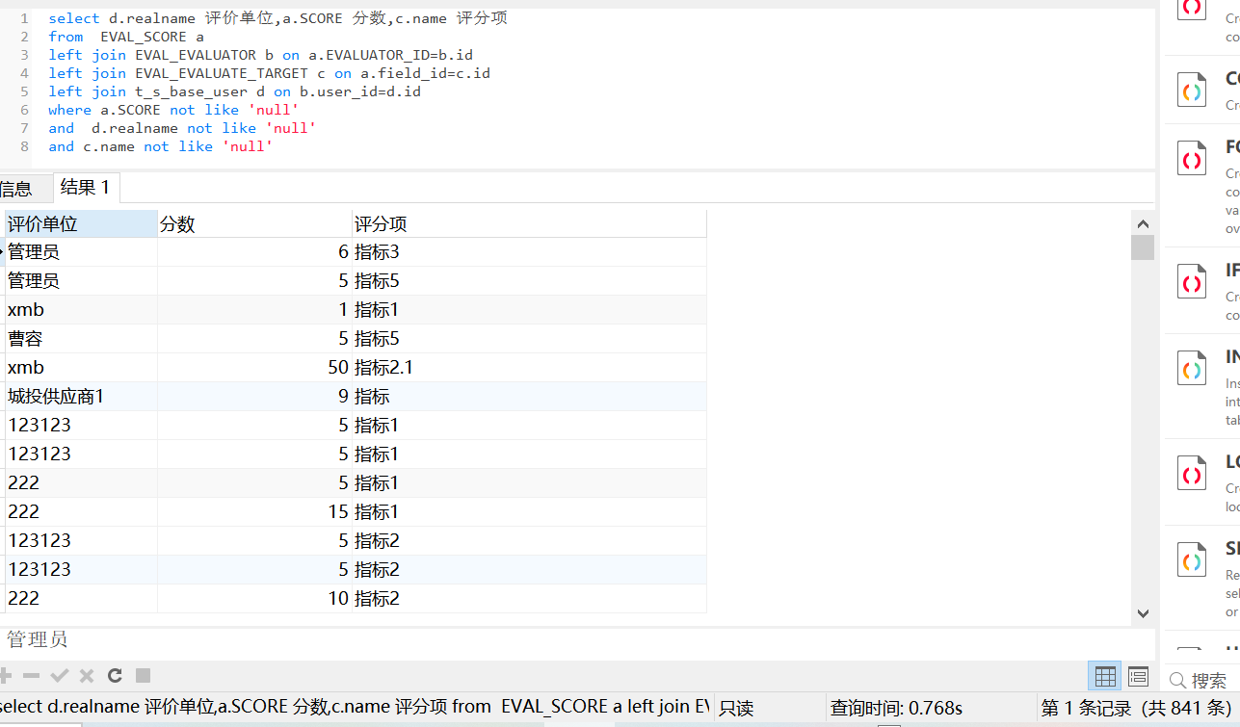
Task: Click the 分数 column header
Action: point(254,224)
